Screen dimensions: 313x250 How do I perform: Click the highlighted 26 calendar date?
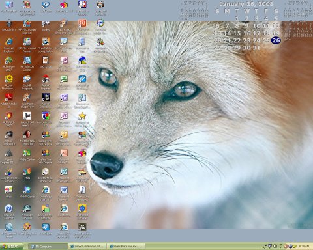point(276,40)
